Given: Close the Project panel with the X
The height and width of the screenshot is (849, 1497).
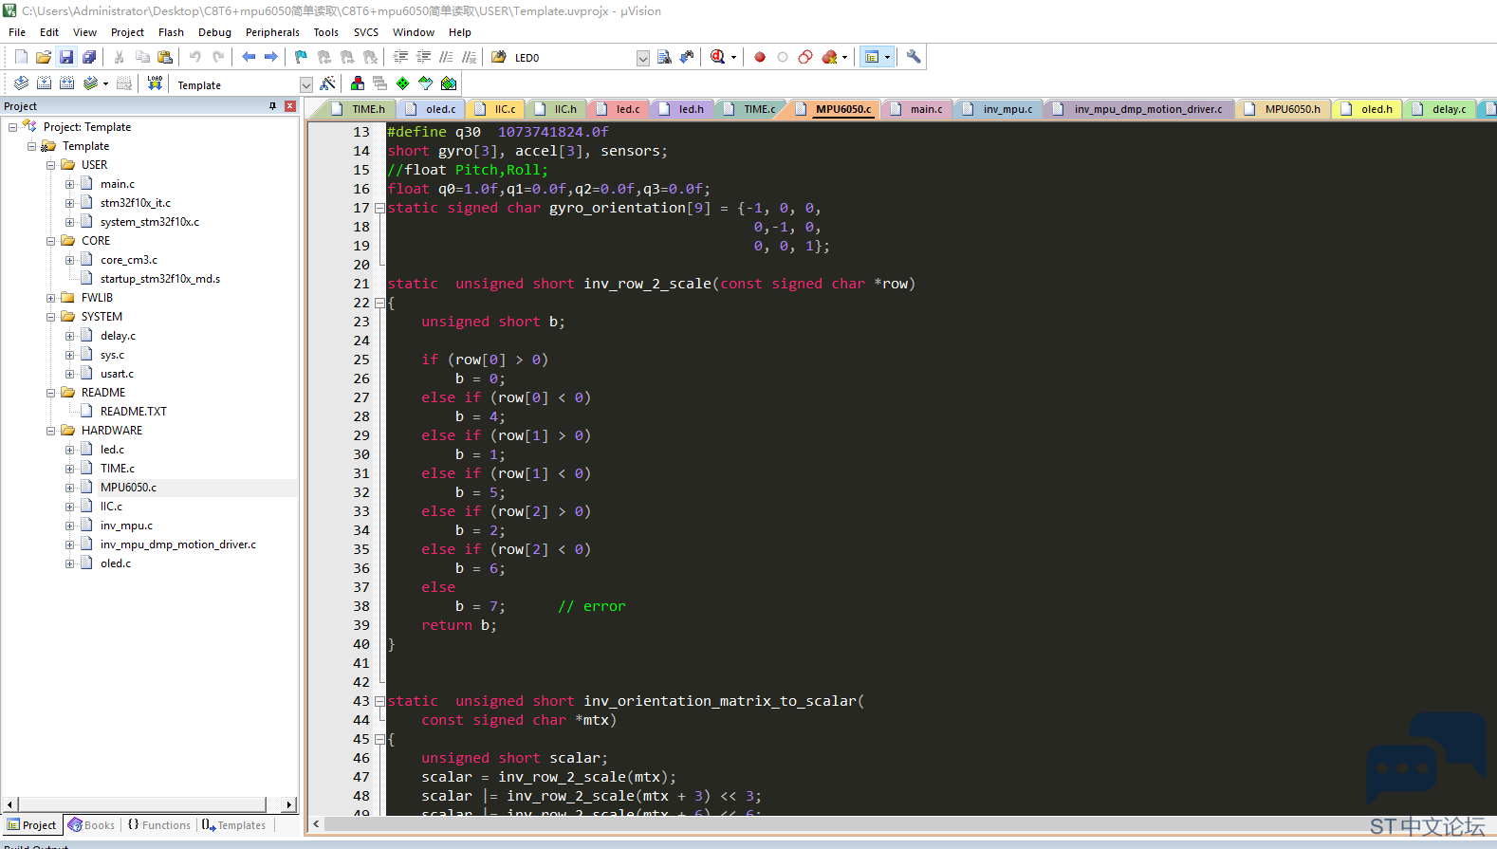Looking at the screenshot, I should [x=290, y=106].
